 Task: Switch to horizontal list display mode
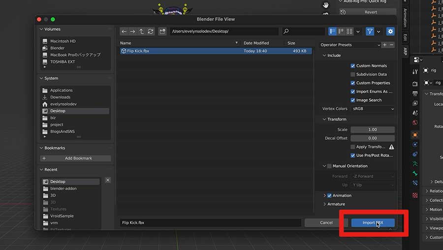pos(341,31)
